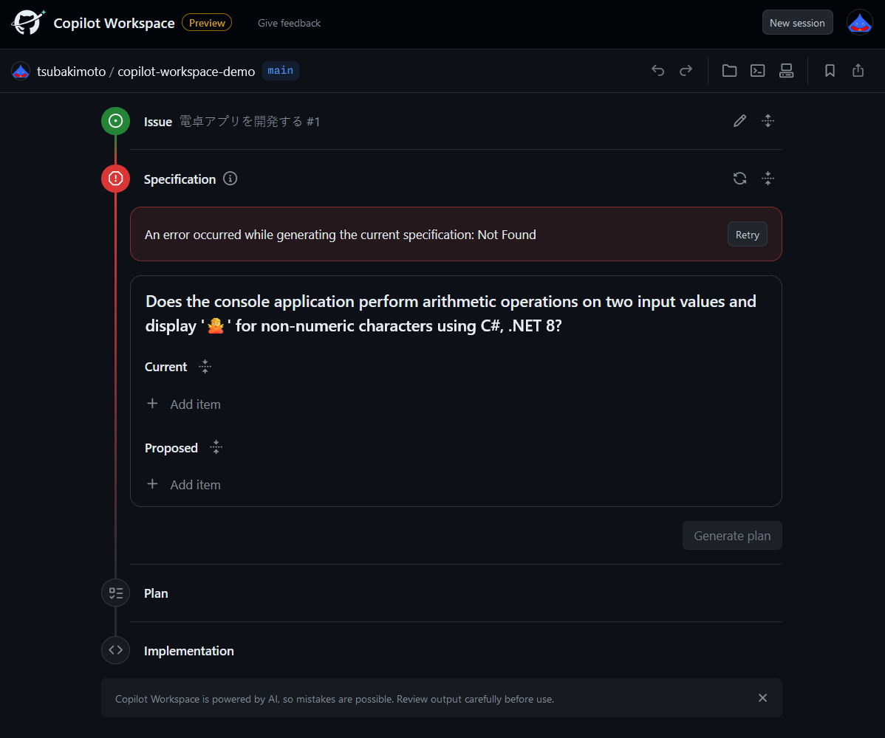Image resolution: width=885 pixels, height=738 pixels.
Task: Click the Copilot Workspace logo icon
Action: tap(28, 23)
